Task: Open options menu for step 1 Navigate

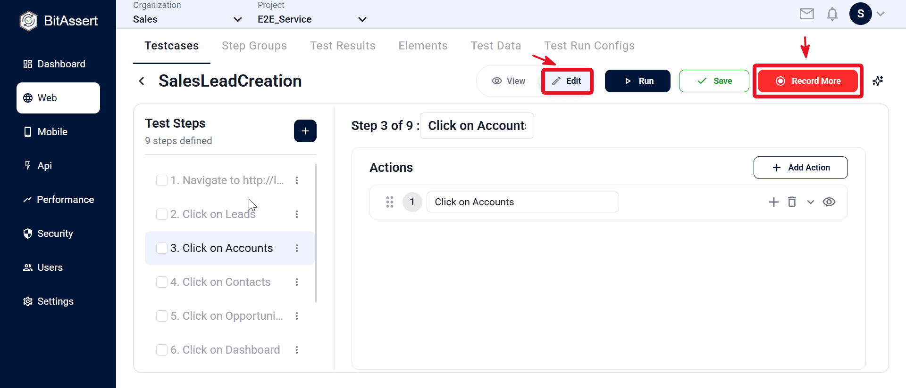Action: click(x=297, y=180)
